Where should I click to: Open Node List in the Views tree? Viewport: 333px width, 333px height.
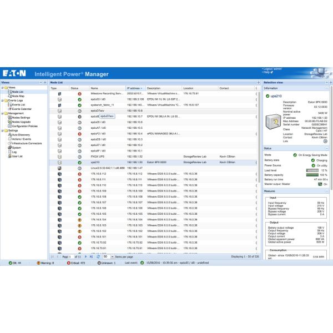click(18, 92)
